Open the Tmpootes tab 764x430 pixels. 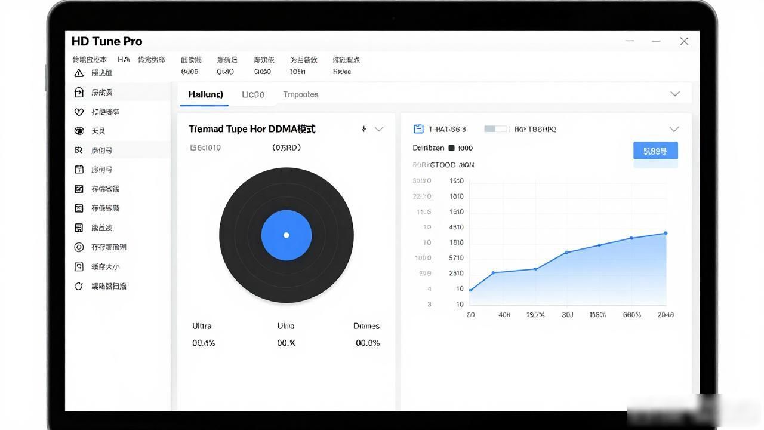301,94
